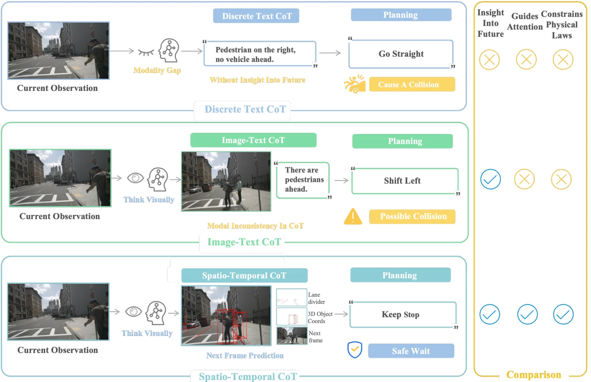The height and width of the screenshot is (382, 591).
Task: Select the 3D Object Coords box icon
Action: (291, 317)
